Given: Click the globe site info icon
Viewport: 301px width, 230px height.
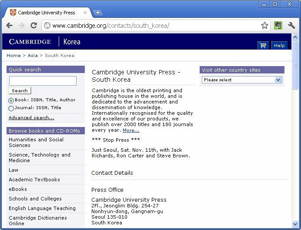Looking at the screenshot, I should [47, 25].
